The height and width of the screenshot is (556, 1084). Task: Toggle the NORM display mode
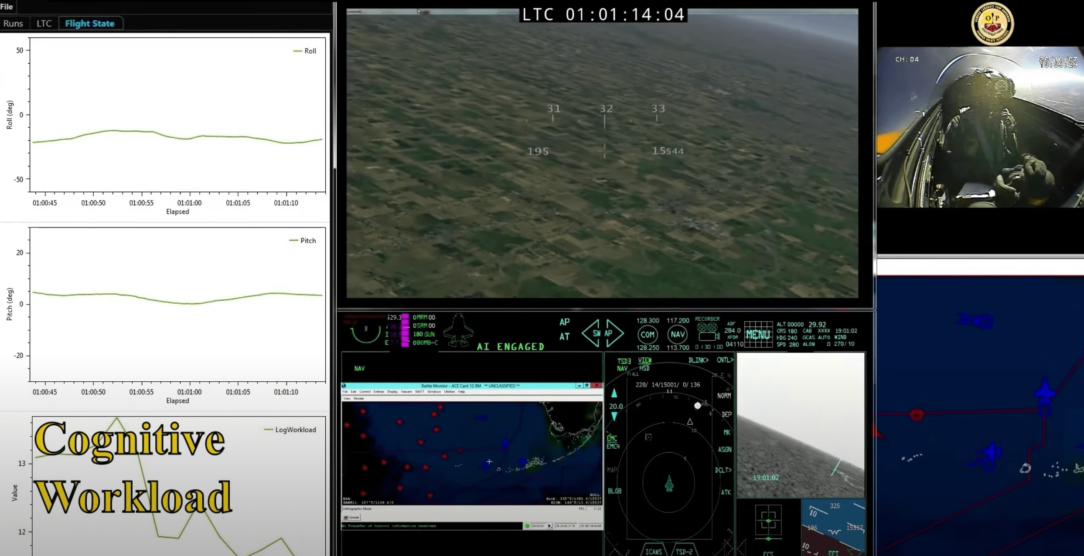tap(724, 396)
